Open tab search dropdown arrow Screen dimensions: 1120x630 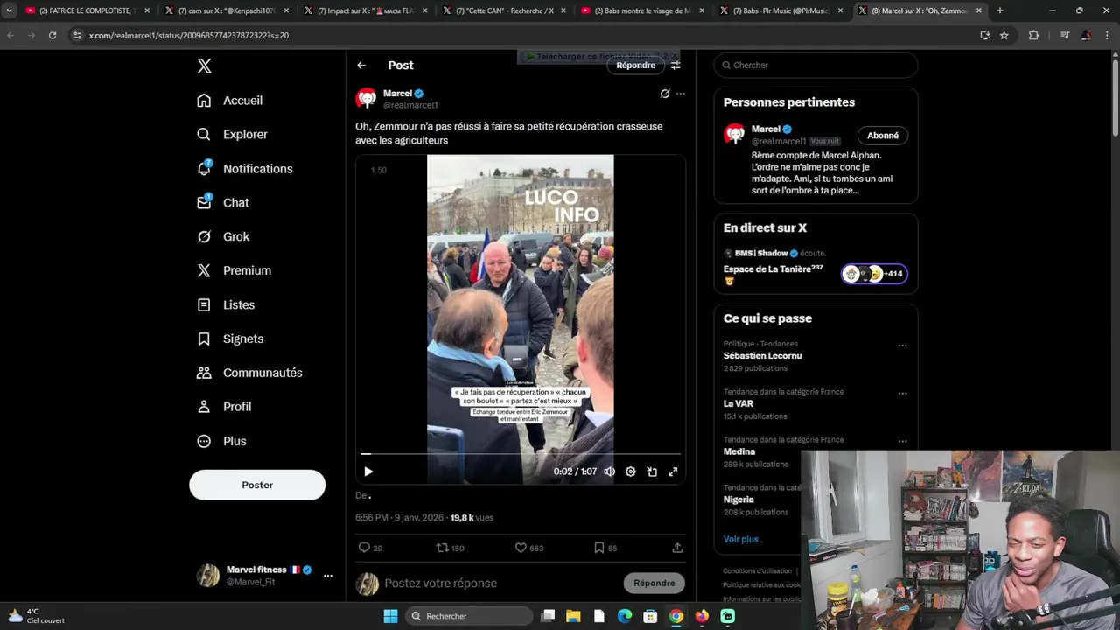[9, 10]
